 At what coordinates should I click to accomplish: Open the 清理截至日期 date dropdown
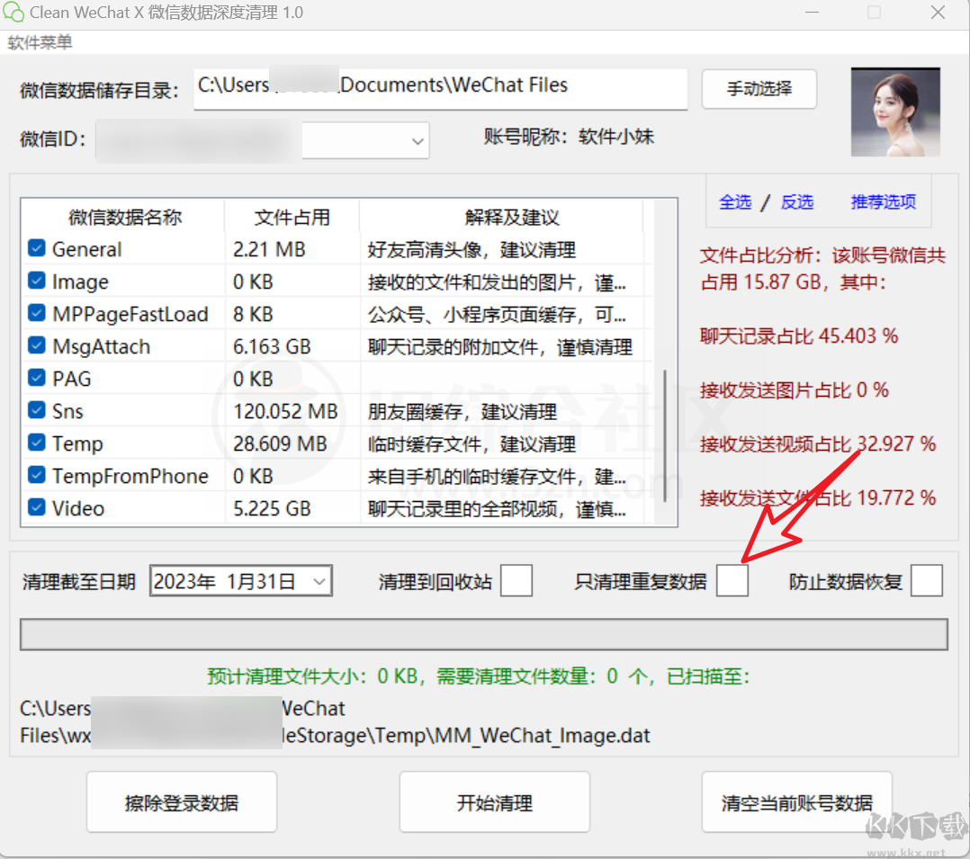(319, 581)
